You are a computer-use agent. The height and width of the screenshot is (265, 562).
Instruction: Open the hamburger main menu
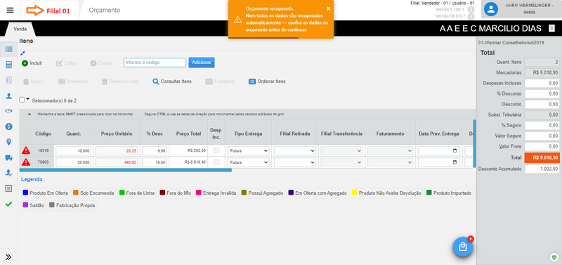(10, 10)
